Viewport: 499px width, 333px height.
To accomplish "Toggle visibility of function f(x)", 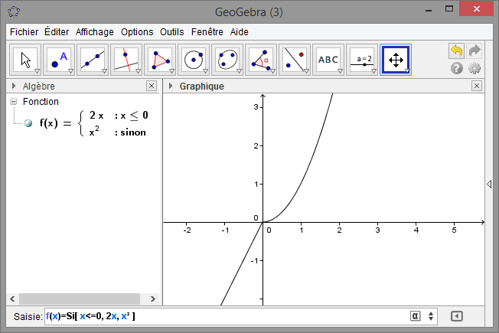I will (x=28, y=122).
